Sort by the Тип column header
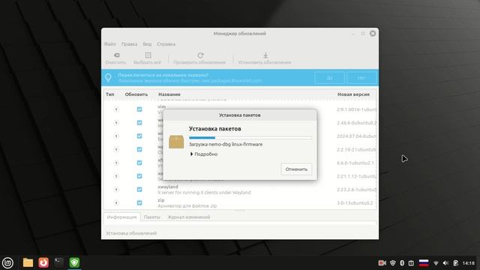480x270 pixels. 110,94
